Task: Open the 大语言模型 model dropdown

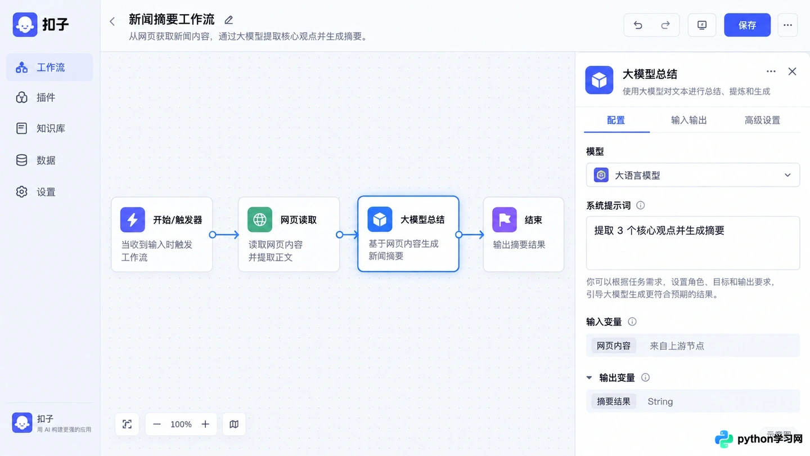Action: (x=693, y=175)
